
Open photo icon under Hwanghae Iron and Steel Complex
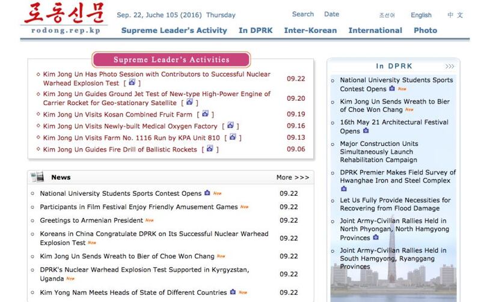[344, 189]
